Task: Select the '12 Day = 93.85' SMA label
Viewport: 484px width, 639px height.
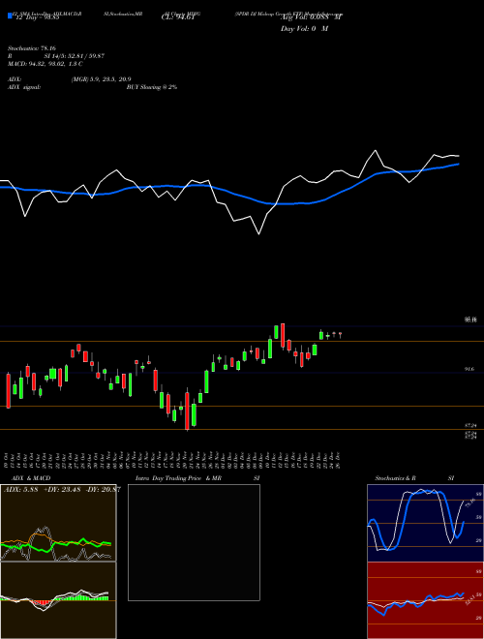Action: coord(38,17)
